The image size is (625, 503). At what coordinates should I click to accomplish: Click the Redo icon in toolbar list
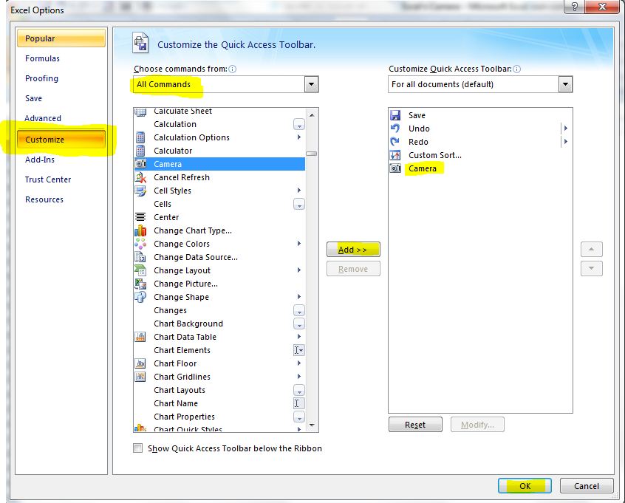point(395,142)
